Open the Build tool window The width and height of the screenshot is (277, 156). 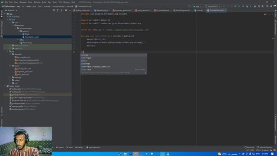pos(69,147)
